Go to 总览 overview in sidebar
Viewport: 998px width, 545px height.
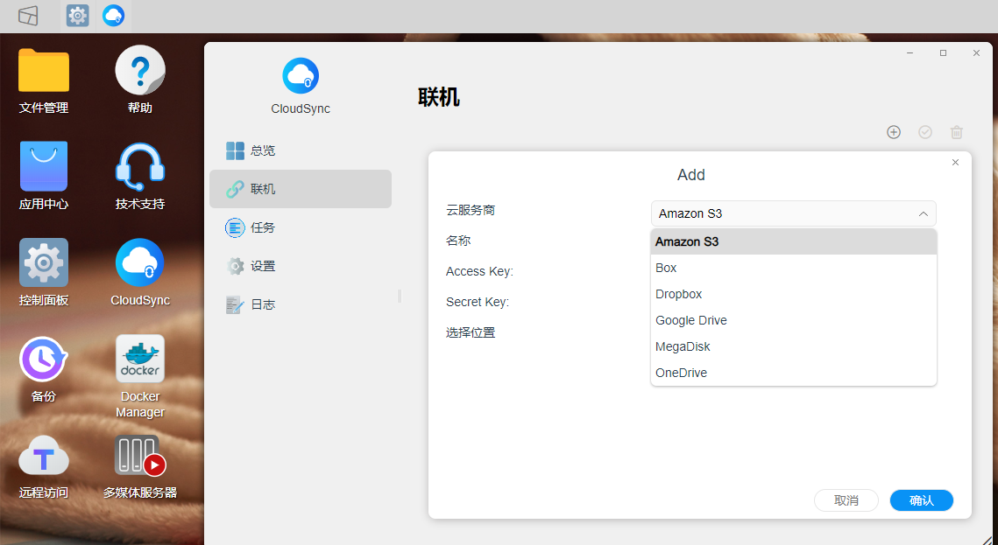tap(301, 150)
